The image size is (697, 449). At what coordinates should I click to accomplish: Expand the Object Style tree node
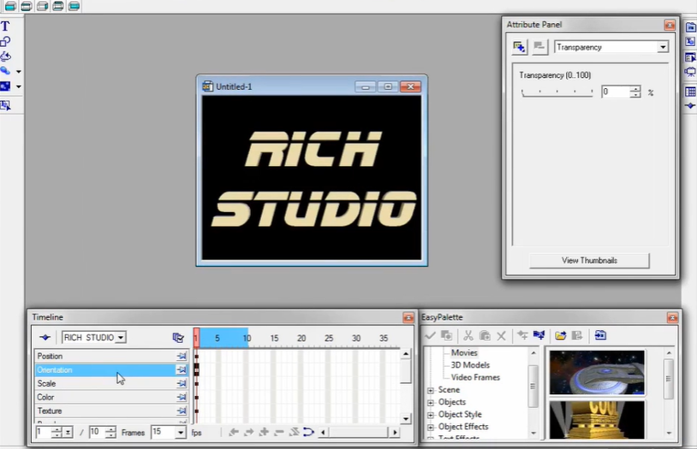(431, 415)
